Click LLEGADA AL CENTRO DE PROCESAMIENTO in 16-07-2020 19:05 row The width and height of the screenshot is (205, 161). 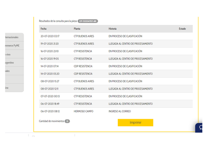pos(130,59)
